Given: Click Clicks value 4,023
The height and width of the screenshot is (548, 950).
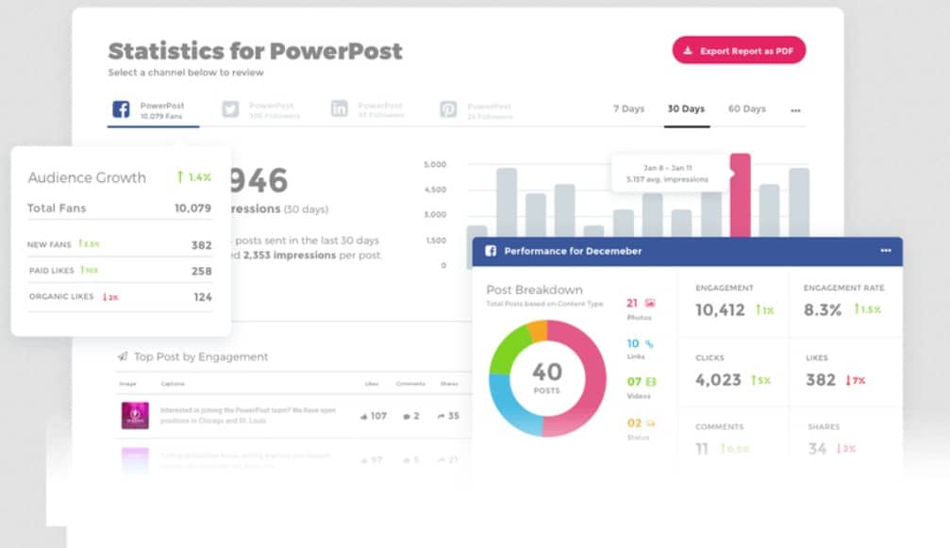Looking at the screenshot, I should (x=718, y=380).
